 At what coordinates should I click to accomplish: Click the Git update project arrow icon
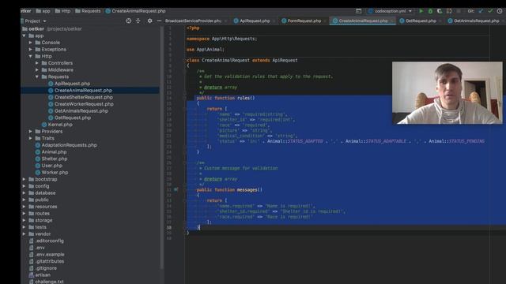[x=481, y=11]
